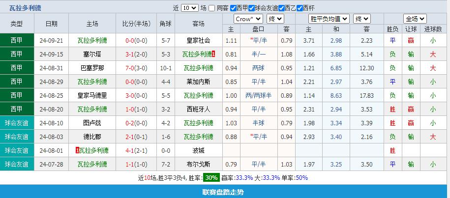Toggle the 西乙 league checkbox
The width and height of the screenshot is (450, 198).
pos(280,8)
